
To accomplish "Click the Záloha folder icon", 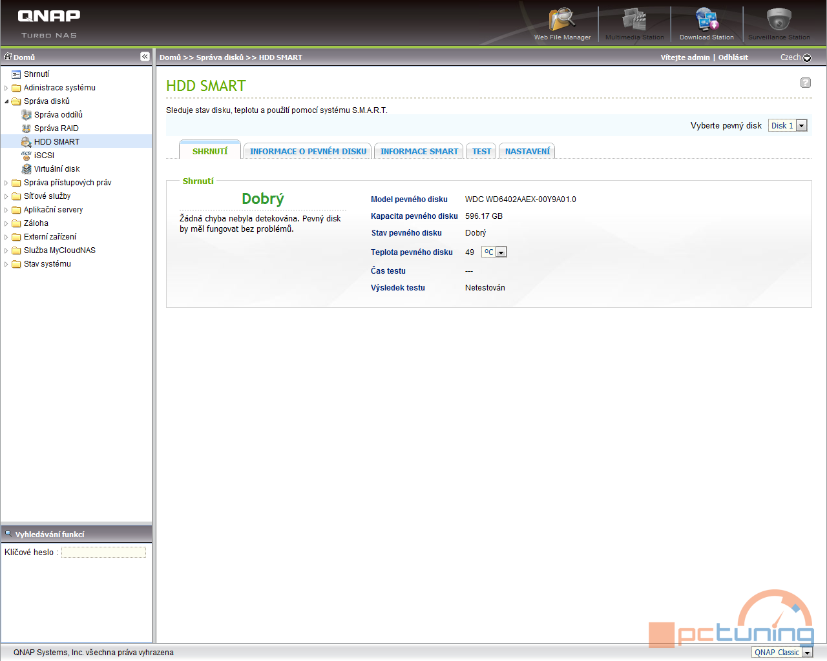I will pyautogui.click(x=16, y=223).
